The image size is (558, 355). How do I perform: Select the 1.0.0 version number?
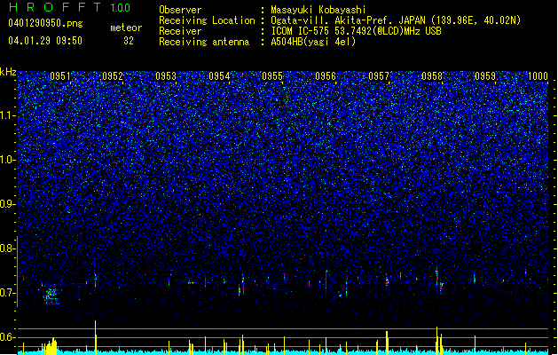pos(120,7)
